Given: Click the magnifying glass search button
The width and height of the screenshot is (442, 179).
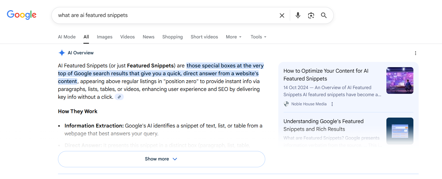Looking at the screenshot, I should [324, 15].
